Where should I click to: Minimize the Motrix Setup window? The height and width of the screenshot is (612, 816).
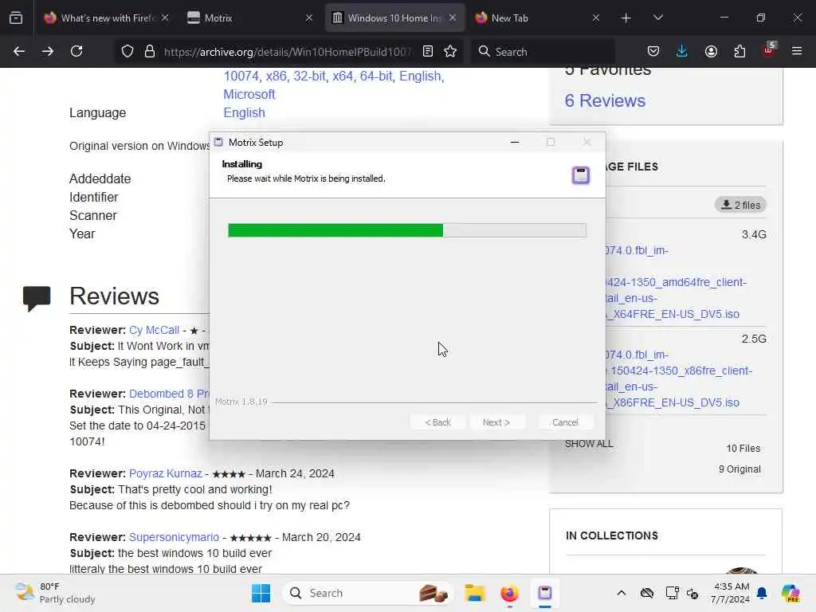pyautogui.click(x=515, y=142)
